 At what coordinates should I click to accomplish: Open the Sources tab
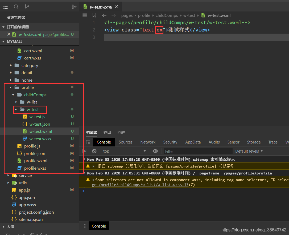pyautogui.click(x=126, y=142)
